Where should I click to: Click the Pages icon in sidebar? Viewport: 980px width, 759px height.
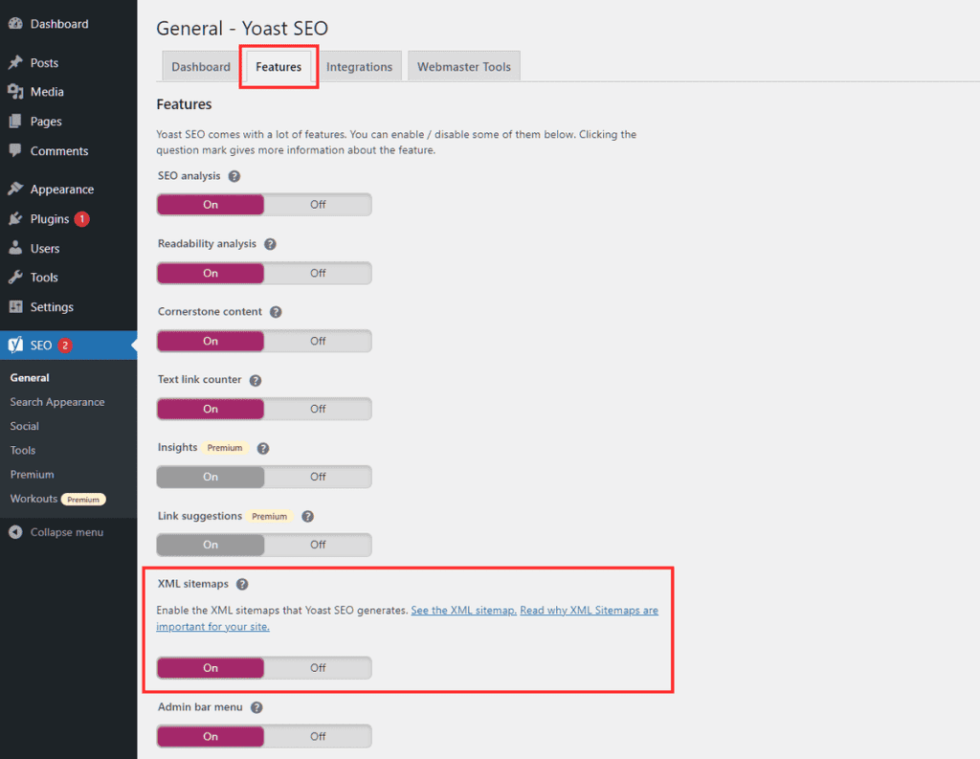point(15,122)
